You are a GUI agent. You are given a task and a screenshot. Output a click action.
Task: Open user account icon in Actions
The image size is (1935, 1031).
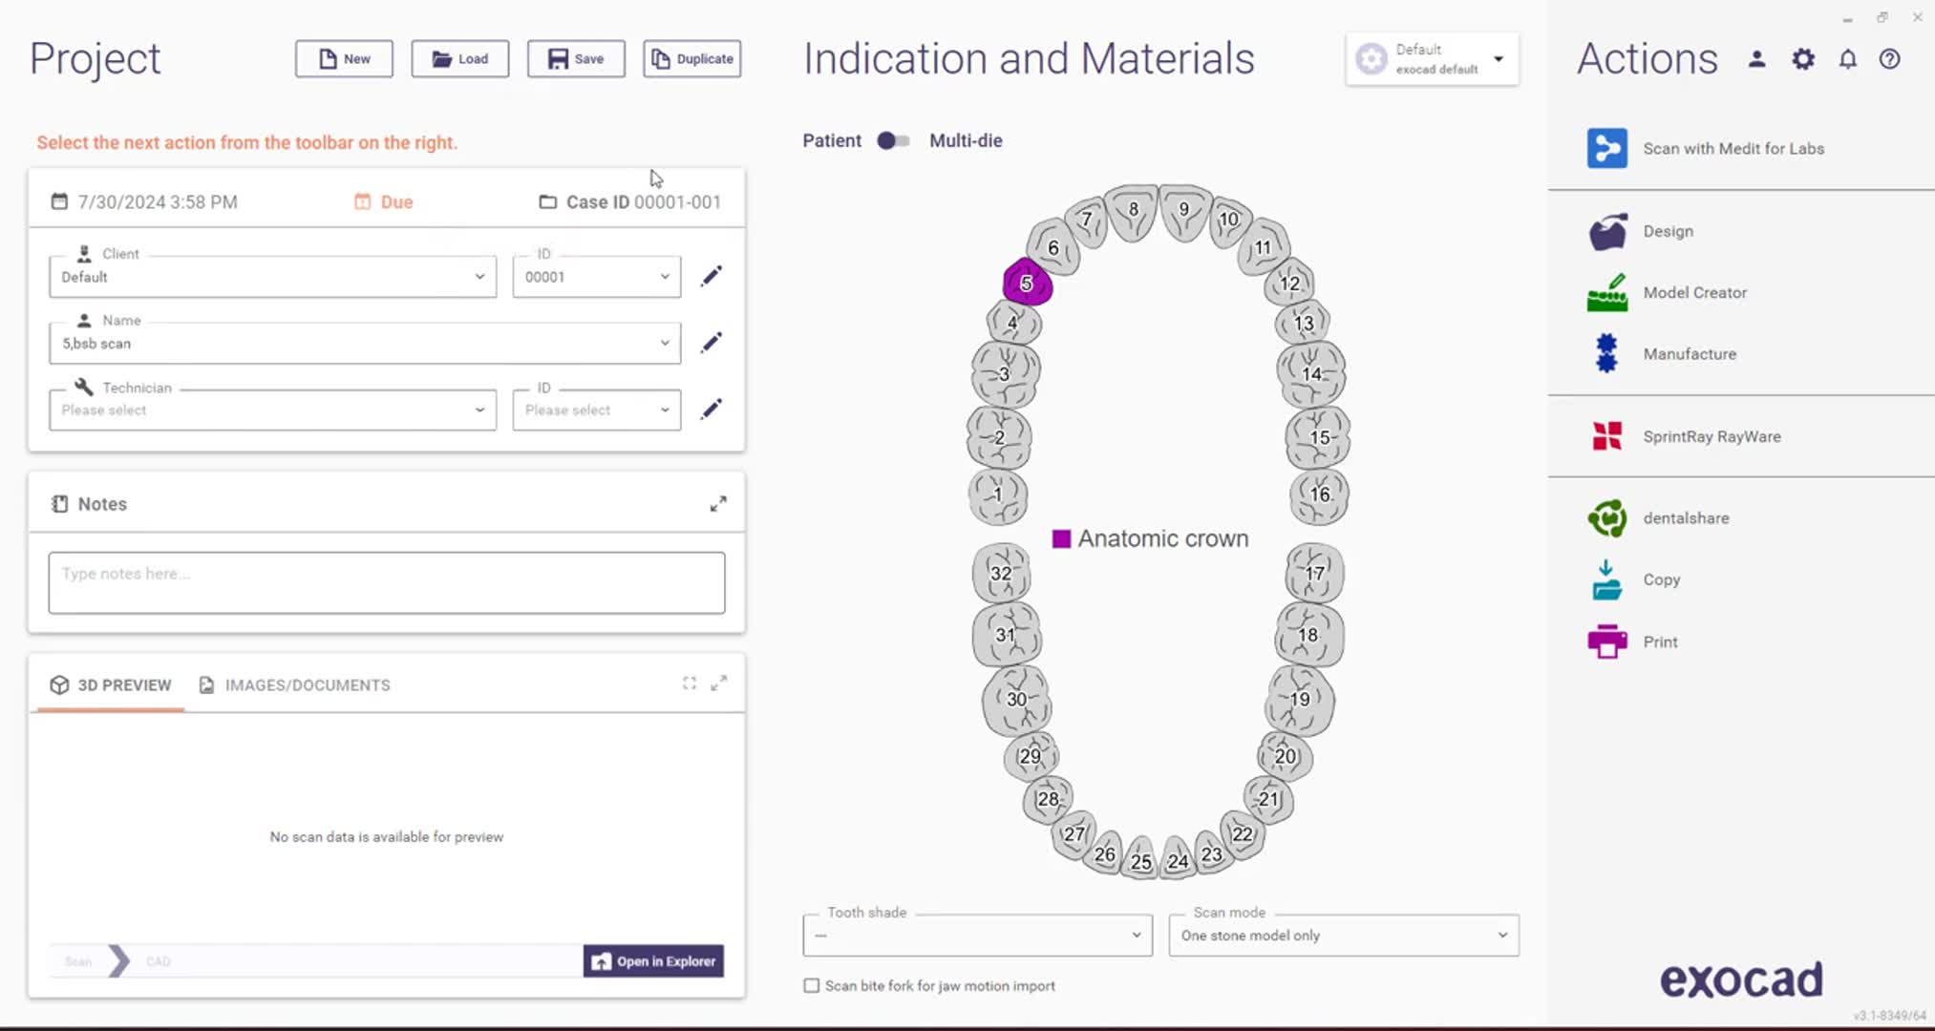pyautogui.click(x=1756, y=59)
